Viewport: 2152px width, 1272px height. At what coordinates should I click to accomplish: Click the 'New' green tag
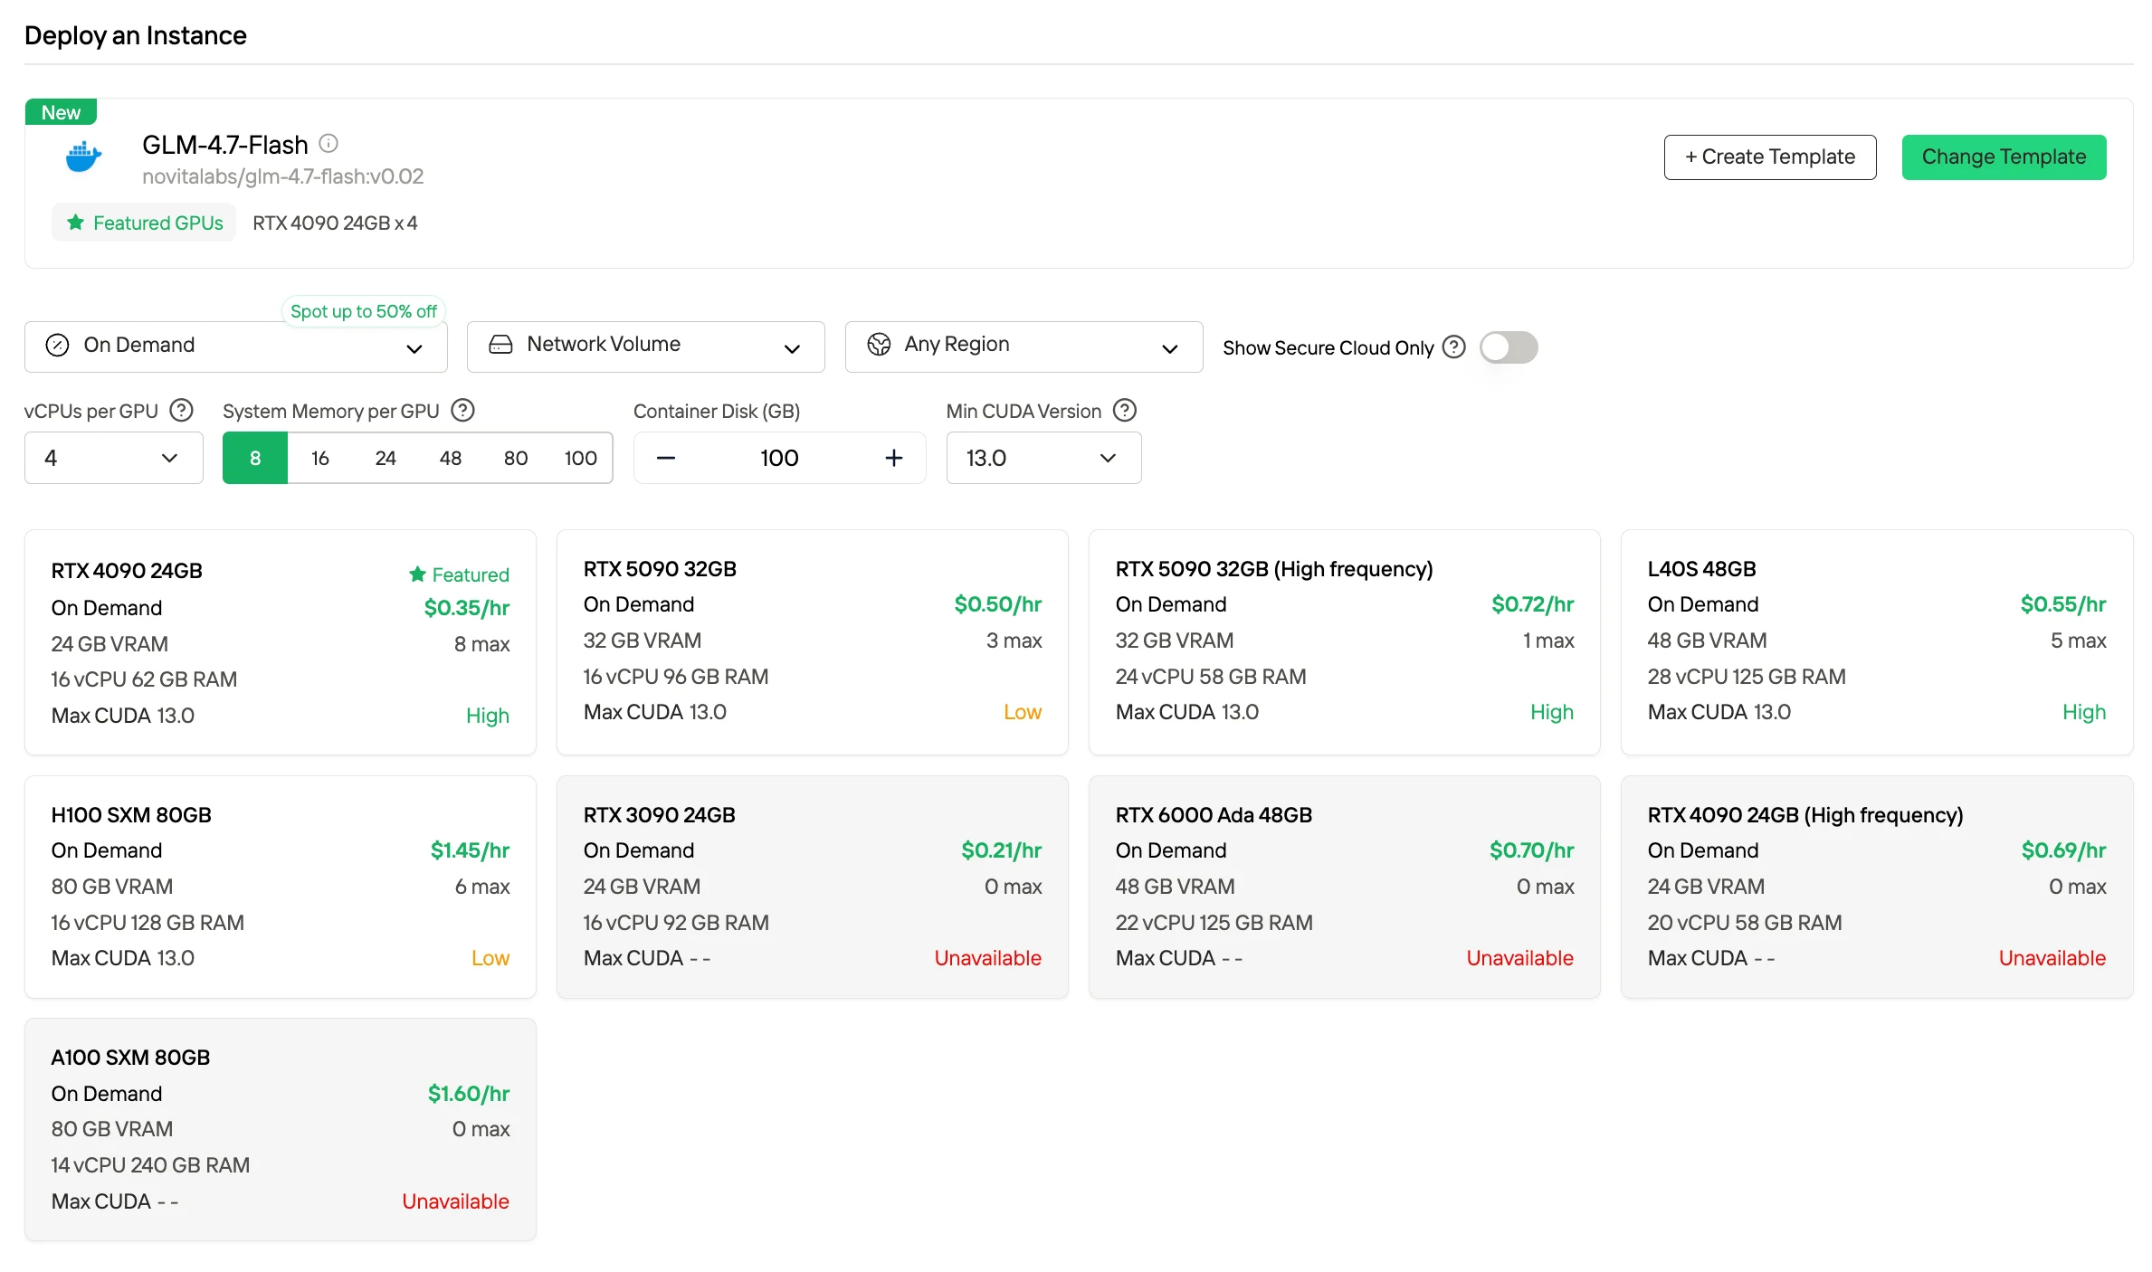pyautogui.click(x=61, y=112)
